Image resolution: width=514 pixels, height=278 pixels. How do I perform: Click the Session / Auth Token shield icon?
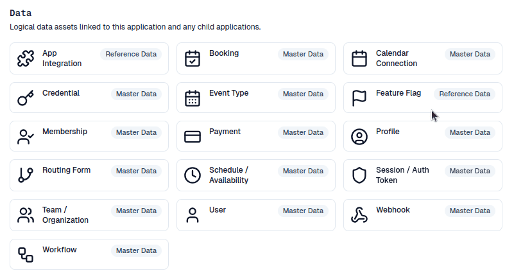[359, 175]
